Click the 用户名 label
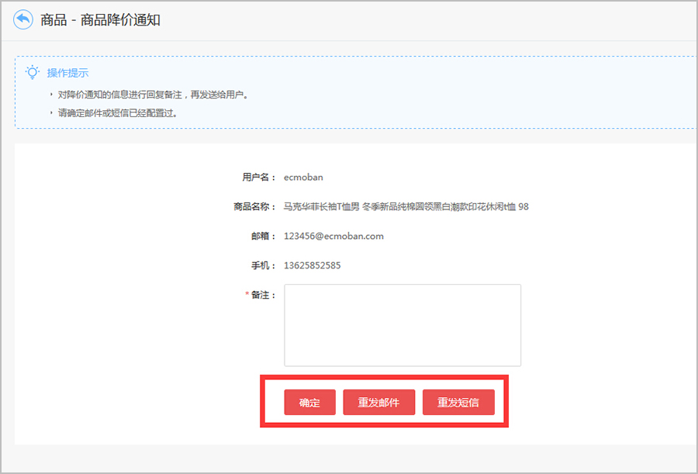This screenshot has height=474, width=698. click(x=259, y=178)
